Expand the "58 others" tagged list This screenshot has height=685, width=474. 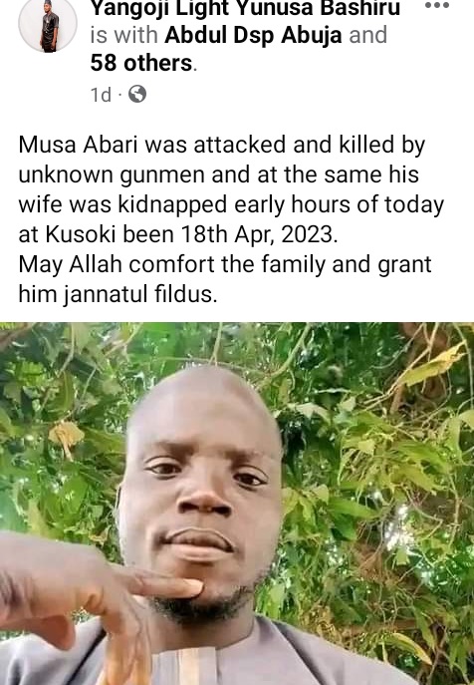(141, 63)
